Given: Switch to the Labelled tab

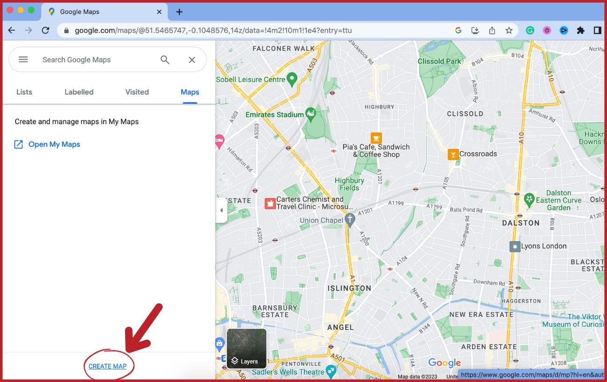Looking at the screenshot, I should [x=79, y=92].
